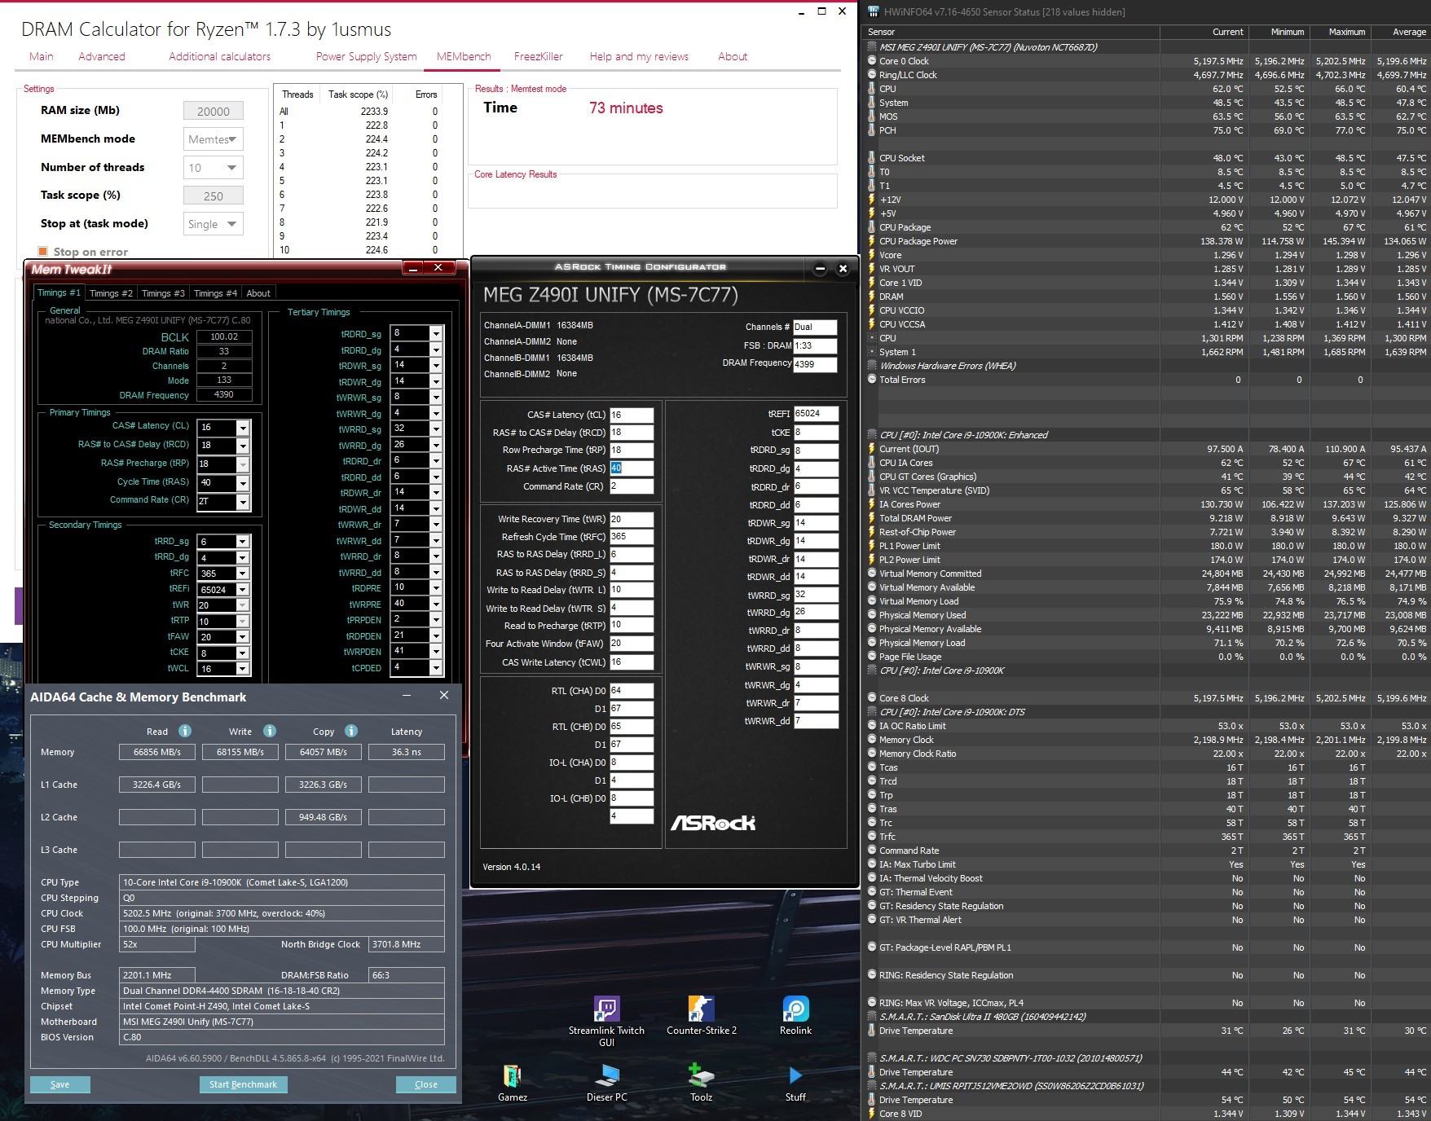
Task: Click lightning icon beside CPU Package Power
Action: [x=871, y=241]
